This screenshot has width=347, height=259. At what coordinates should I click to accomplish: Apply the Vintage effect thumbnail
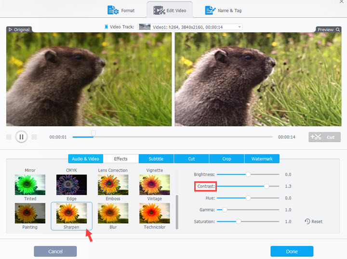155,185
